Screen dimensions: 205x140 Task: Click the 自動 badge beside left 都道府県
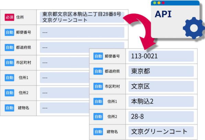(9, 47)
